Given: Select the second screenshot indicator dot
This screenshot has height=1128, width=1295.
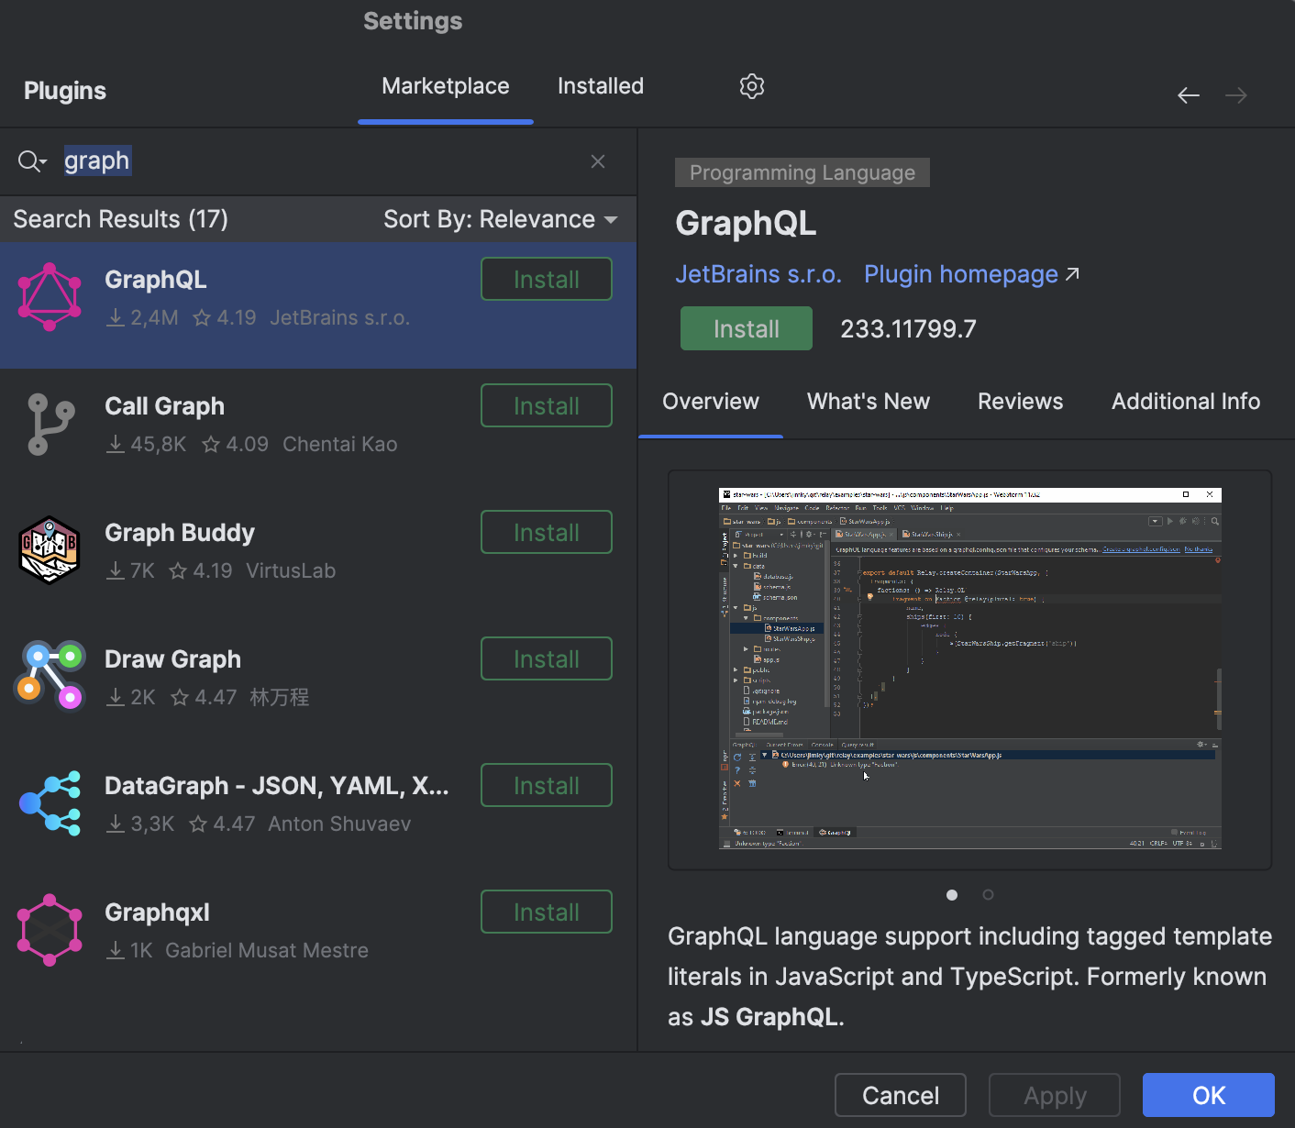Looking at the screenshot, I should (x=988, y=895).
